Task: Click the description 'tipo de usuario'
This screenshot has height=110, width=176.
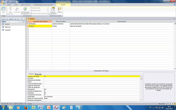Action: coord(76,26)
